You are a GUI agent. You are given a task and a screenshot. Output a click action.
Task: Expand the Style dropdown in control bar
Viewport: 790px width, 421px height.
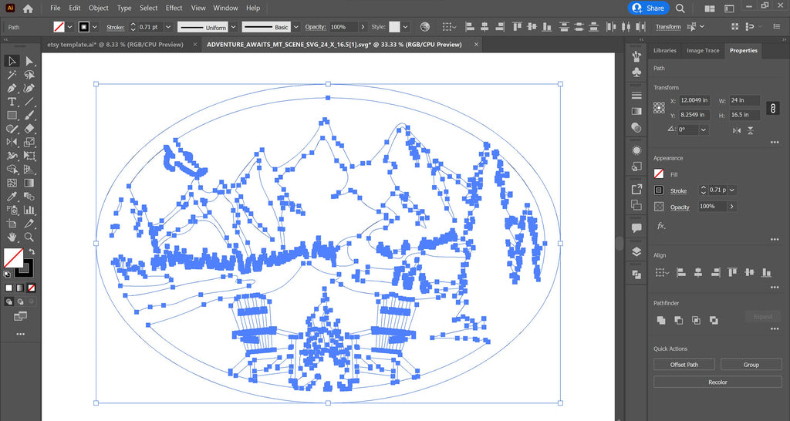click(406, 27)
